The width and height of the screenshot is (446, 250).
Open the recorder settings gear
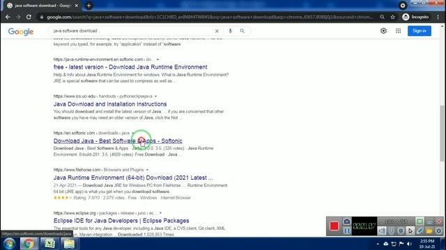click(x=438, y=231)
